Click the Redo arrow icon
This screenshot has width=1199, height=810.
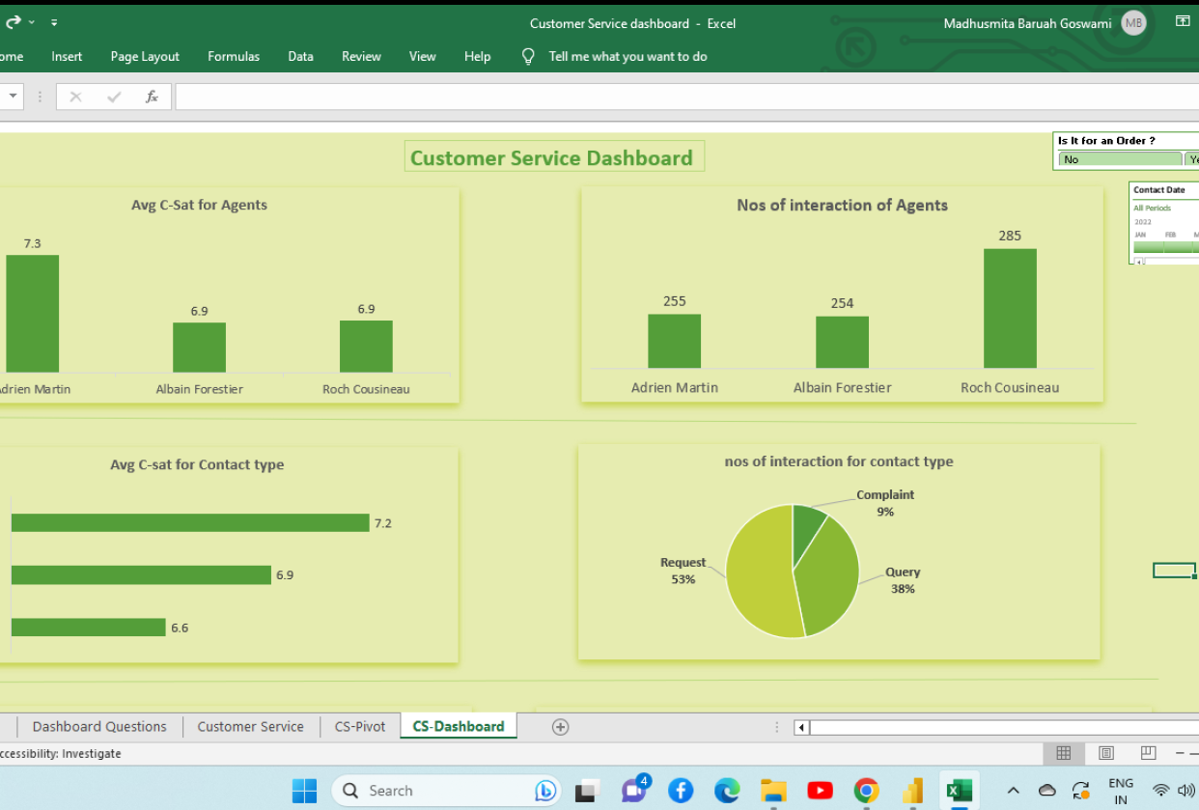[14, 21]
